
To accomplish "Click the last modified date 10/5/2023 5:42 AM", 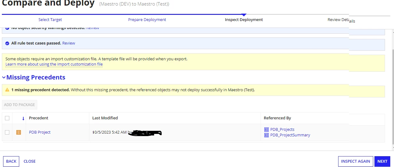I will click(x=110, y=132).
